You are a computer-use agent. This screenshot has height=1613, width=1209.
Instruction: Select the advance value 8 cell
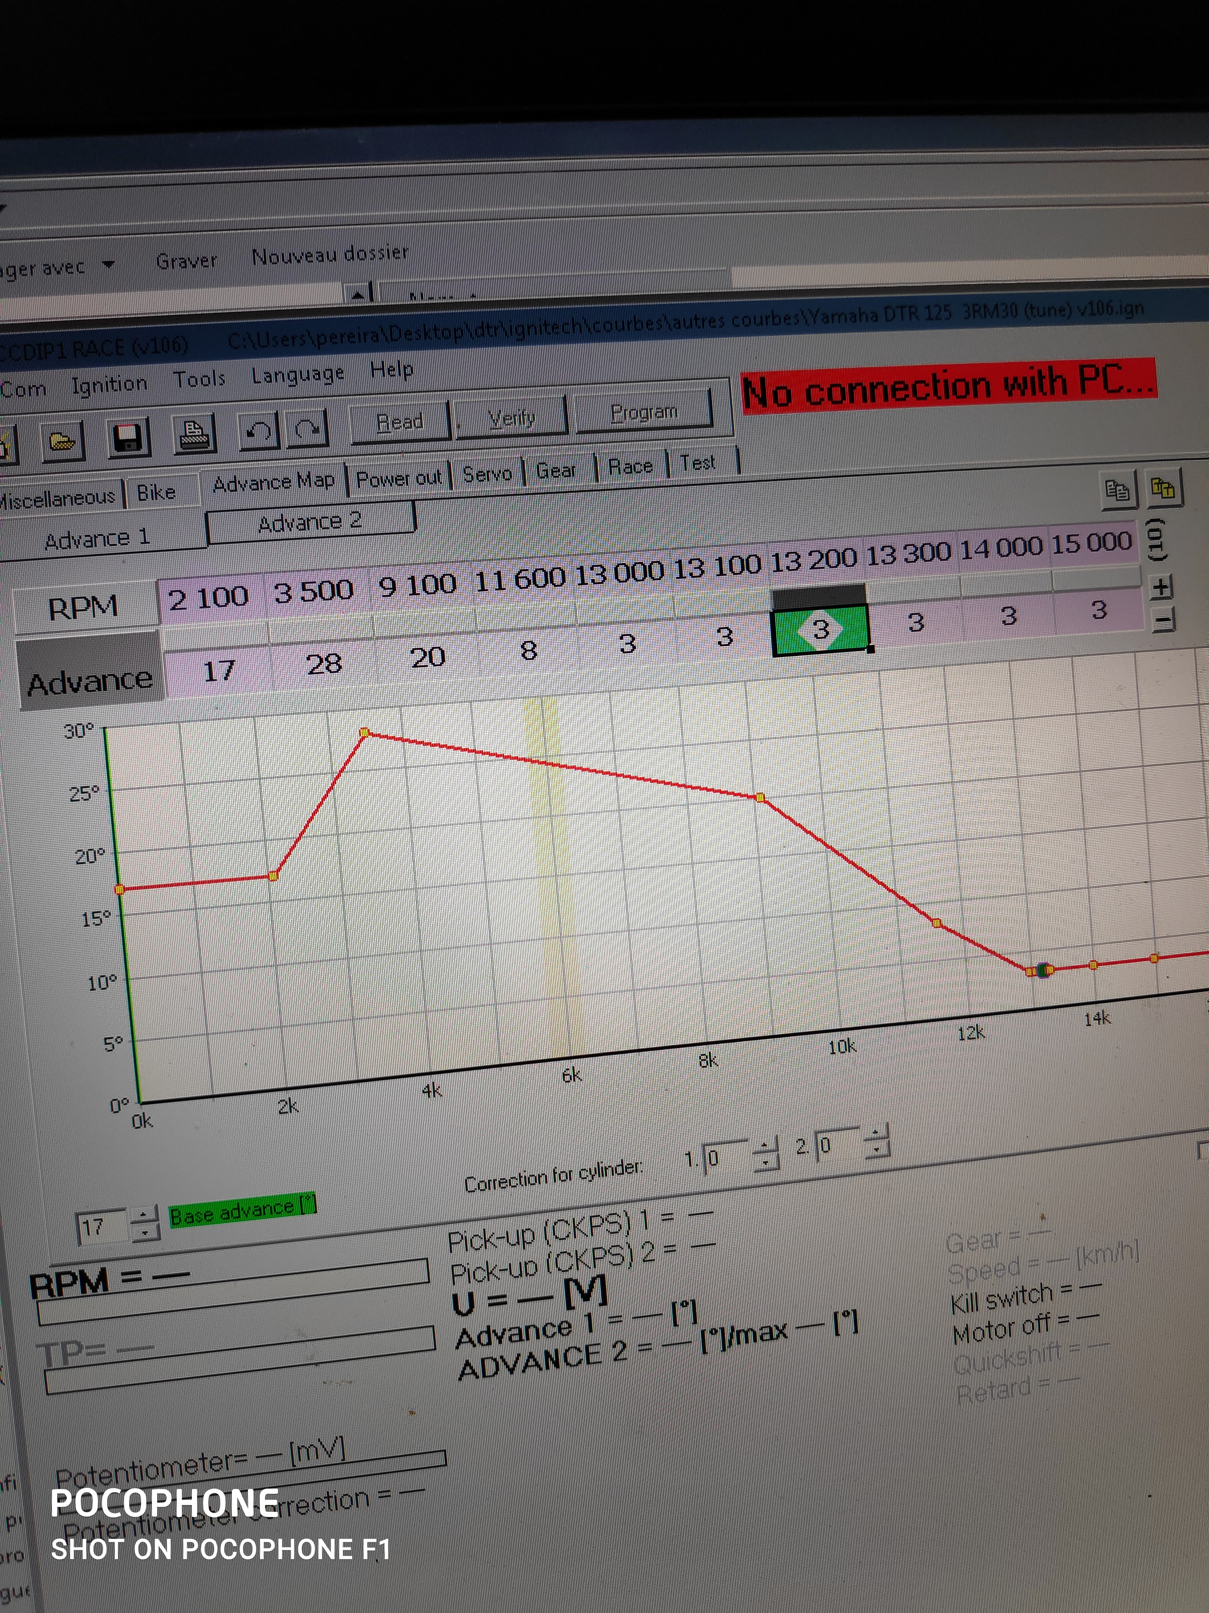pos(529,650)
